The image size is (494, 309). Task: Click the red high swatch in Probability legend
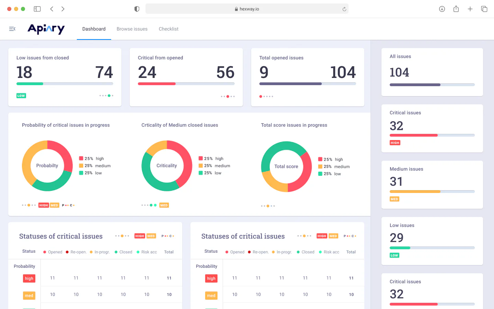pos(81,159)
